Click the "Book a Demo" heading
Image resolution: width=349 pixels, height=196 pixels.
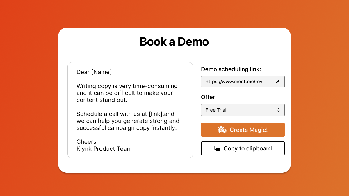174,42
